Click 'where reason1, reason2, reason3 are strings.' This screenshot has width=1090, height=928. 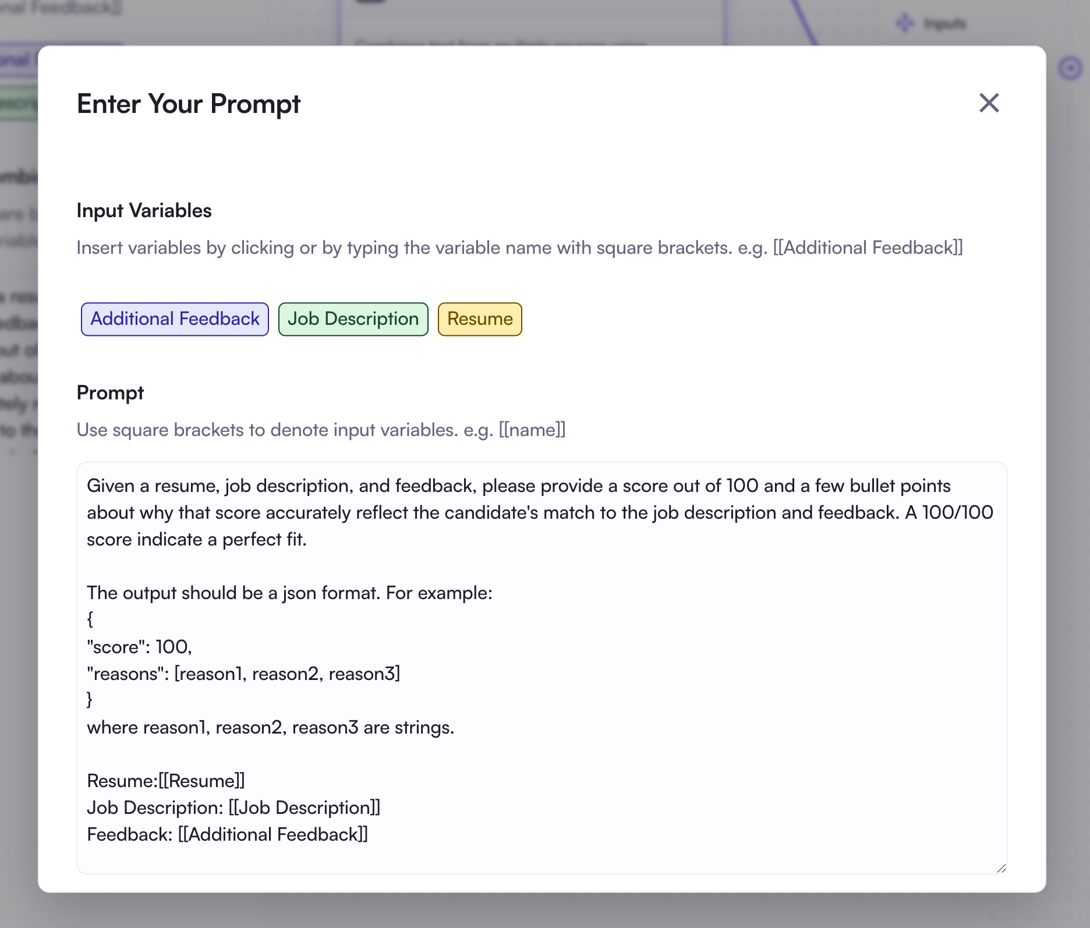tap(270, 727)
